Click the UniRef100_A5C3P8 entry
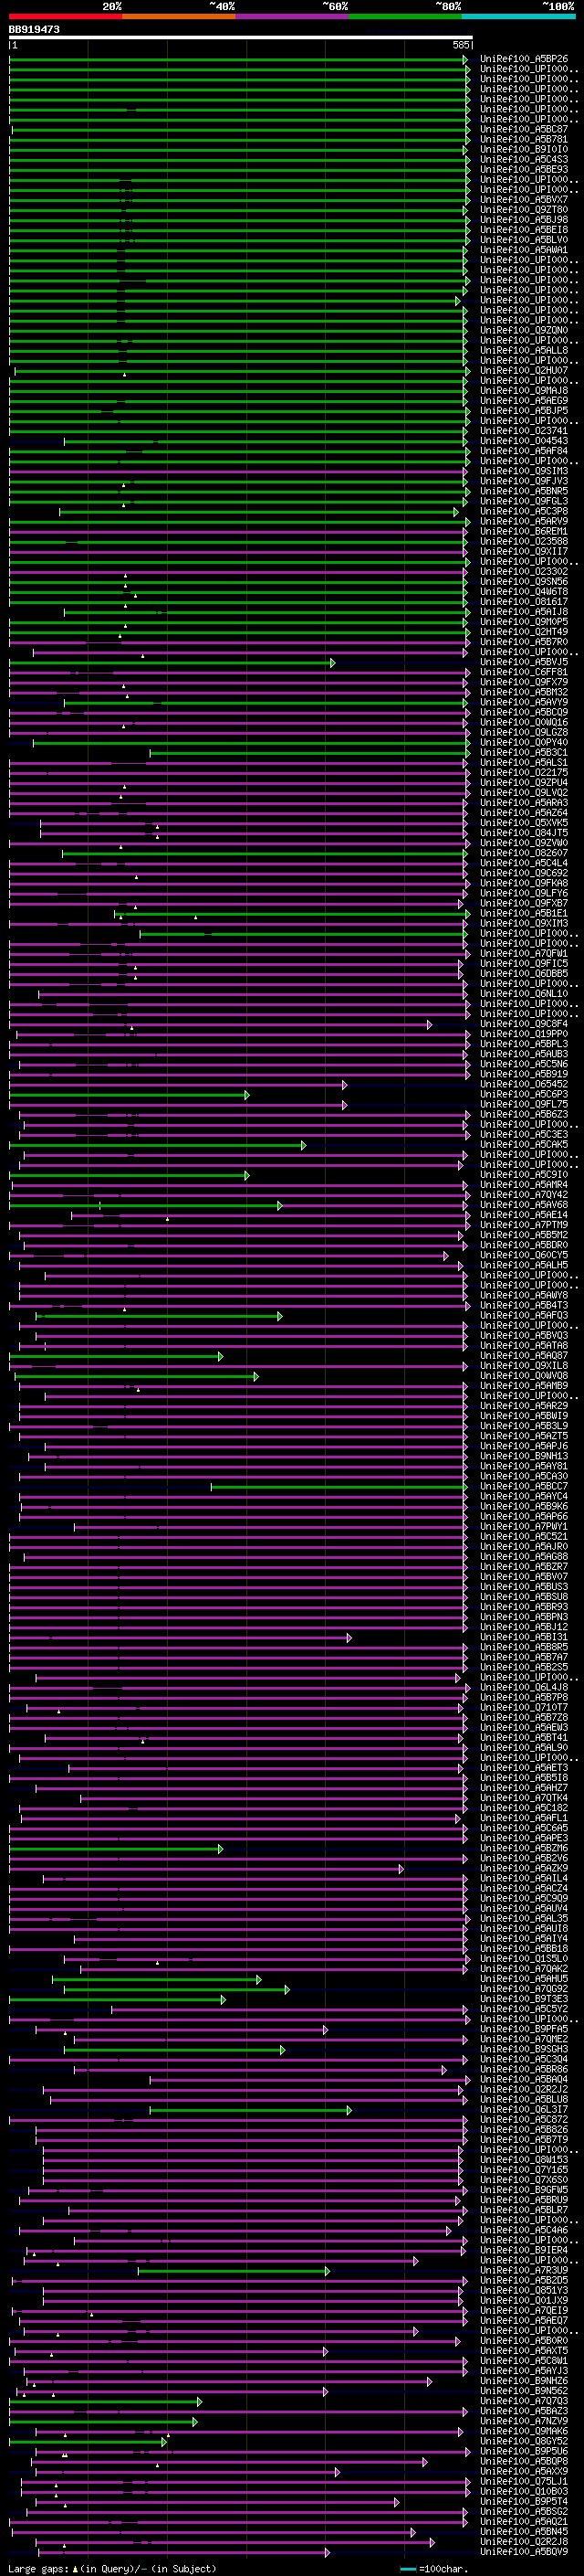Image resolution: width=584 pixels, height=2576 pixels. [523, 511]
